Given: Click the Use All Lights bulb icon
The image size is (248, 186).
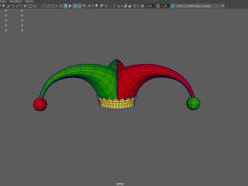Looking at the screenshot, I should (84, 6).
